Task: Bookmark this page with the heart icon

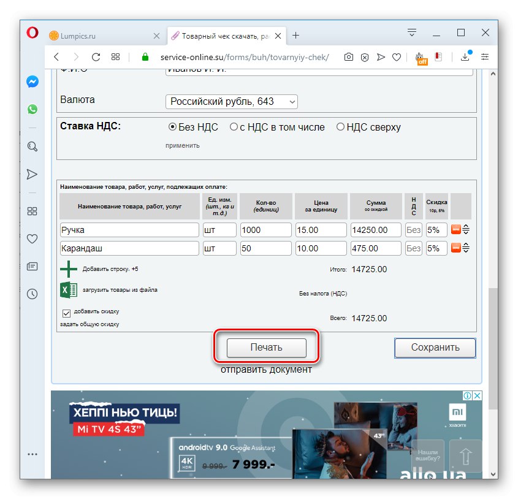Action: click(x=397, y=57)
